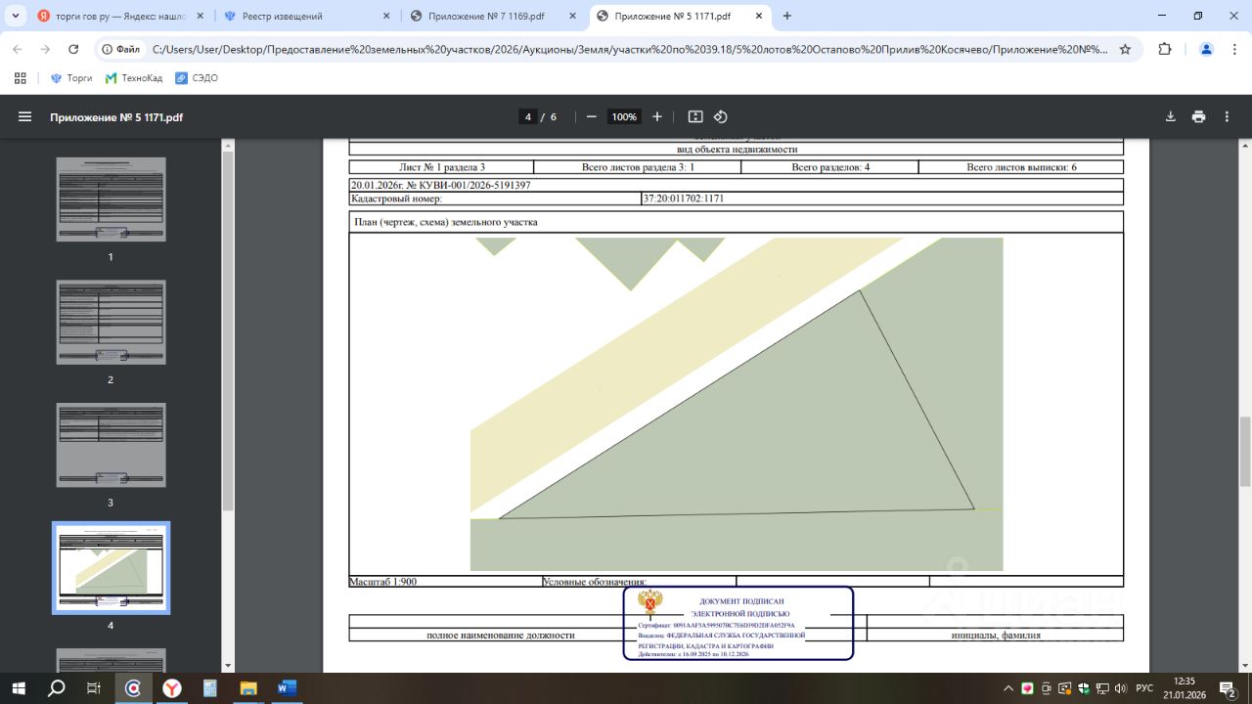Viewport: 1252px width, 704px height.
Task: Click the 'Лист № 1 раздела 3' cell
Action: tap(442, 167)
